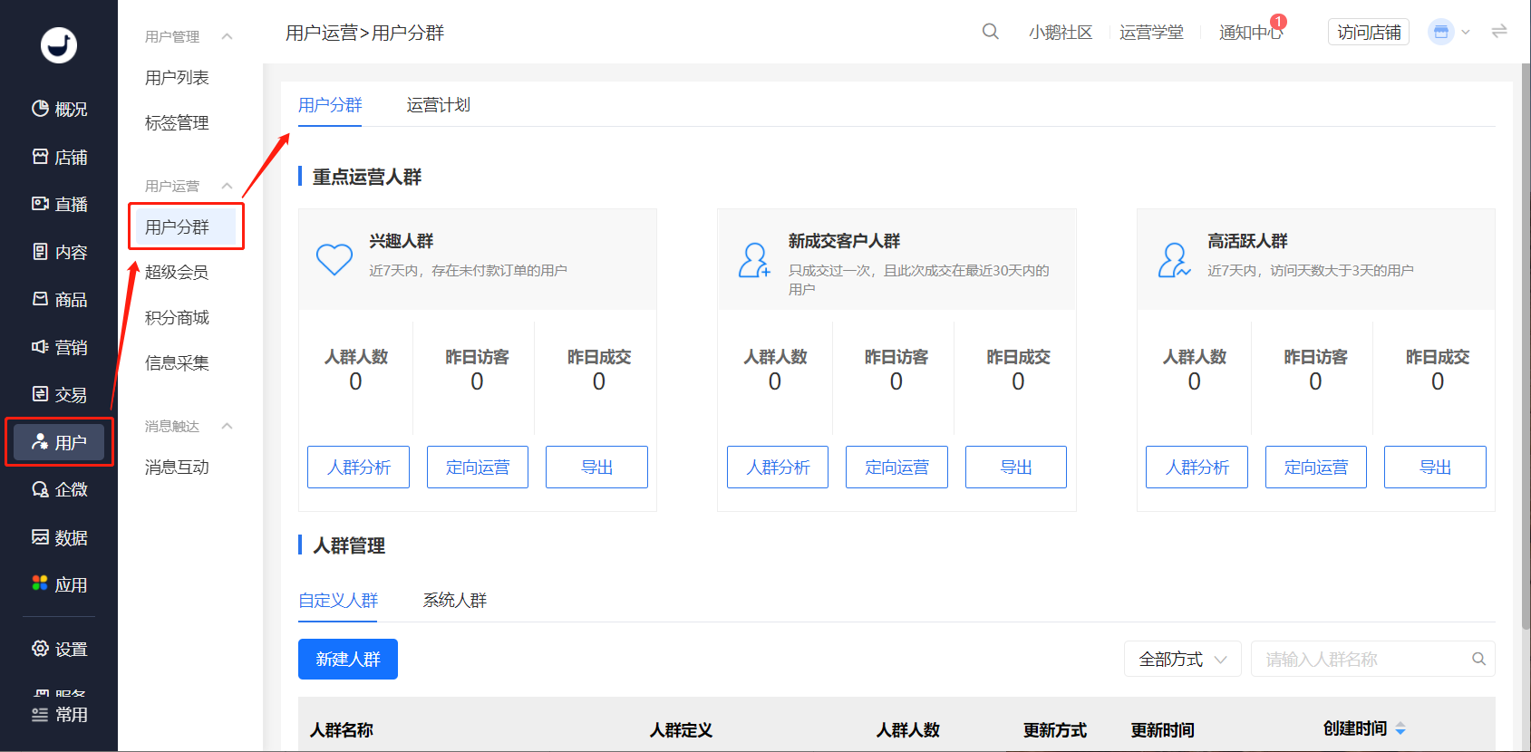Switch to the 系统人群 tab

pyautogui.click(x=454, y=600)
